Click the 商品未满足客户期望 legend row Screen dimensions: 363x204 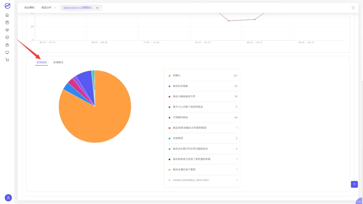(x=203, y=170)
